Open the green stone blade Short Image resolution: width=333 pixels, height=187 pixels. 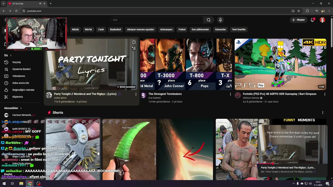[x=129, y=149]
